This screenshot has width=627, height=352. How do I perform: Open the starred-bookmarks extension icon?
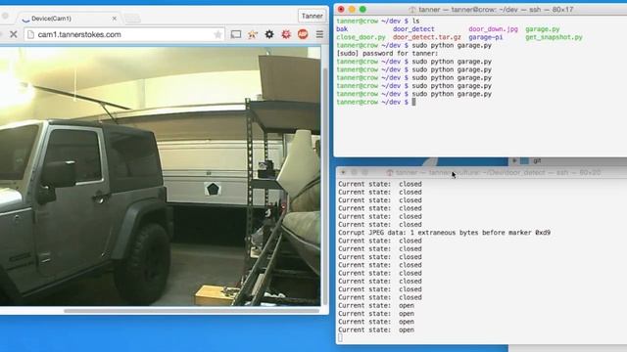[253, 34]
